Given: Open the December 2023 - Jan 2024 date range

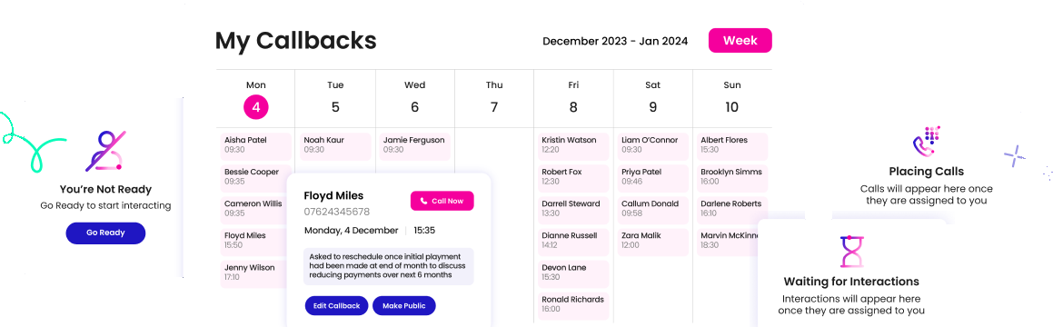Looking at the screenshot, I should click(x=615, y=41).
